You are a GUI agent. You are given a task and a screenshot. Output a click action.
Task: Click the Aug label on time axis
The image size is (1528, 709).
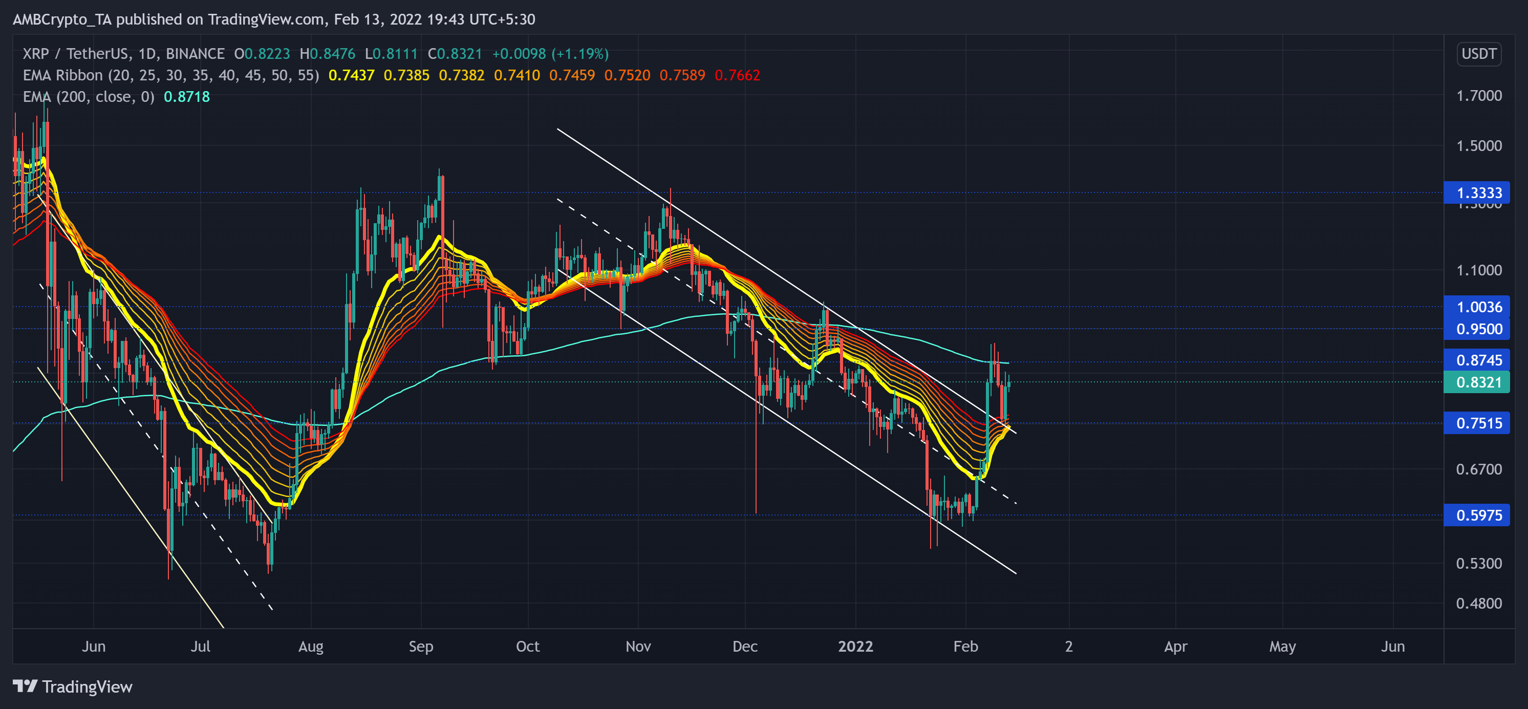point(311,646)
